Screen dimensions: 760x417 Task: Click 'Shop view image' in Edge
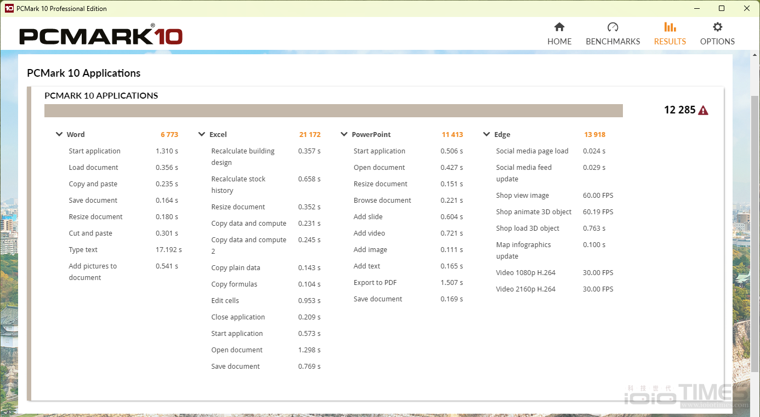click(523, 196)
